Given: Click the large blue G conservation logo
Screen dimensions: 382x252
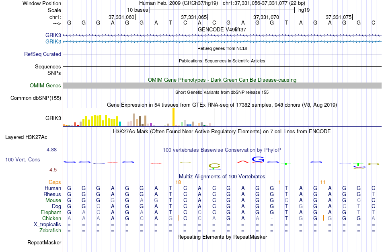Looking at the screenshot, I should click(258, 159).
